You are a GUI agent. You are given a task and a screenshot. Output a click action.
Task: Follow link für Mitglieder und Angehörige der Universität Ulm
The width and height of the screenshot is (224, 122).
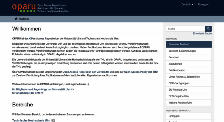(43, 89)
